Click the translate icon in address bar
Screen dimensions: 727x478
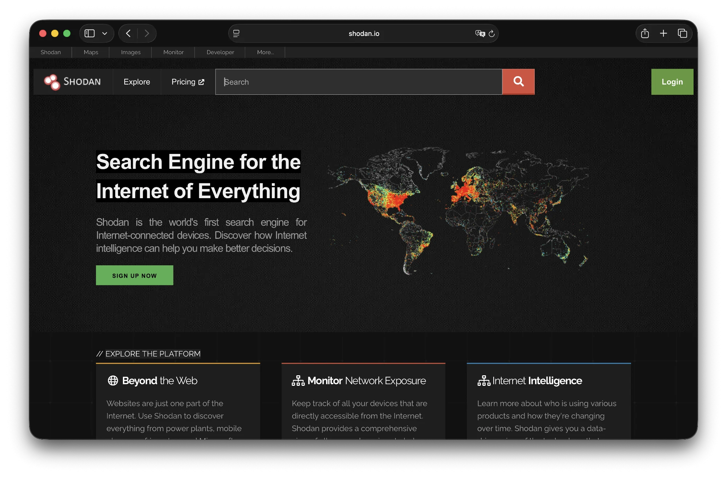(480, 33)
